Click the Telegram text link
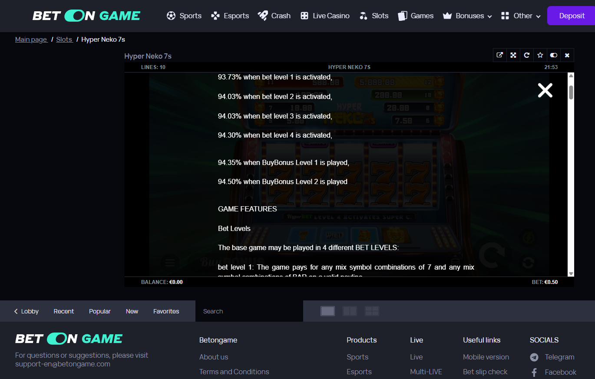This screenshot has width=595, height=379. 559,357
